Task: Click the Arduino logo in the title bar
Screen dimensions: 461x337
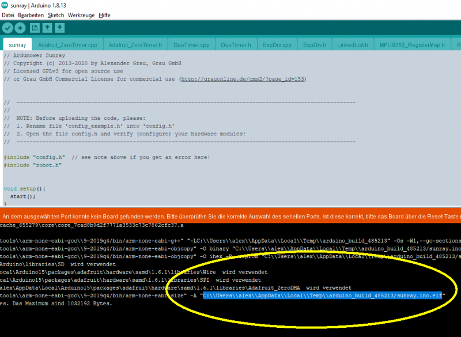Action: coord(5,5)
